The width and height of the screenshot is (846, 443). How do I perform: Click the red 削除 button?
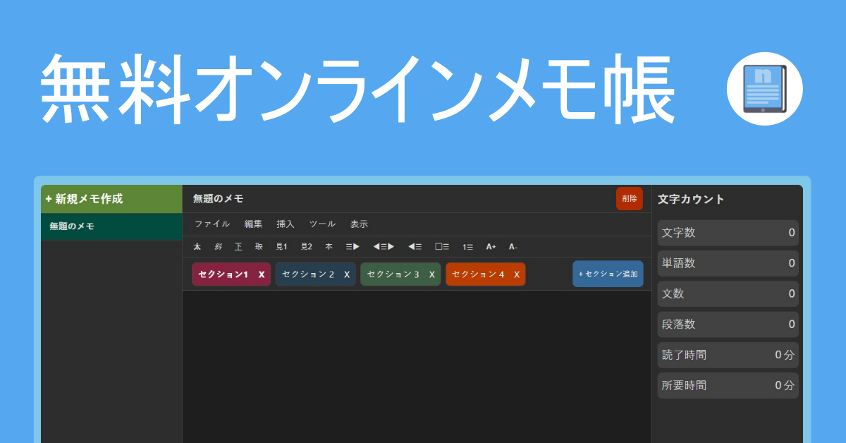pos(630,199)
